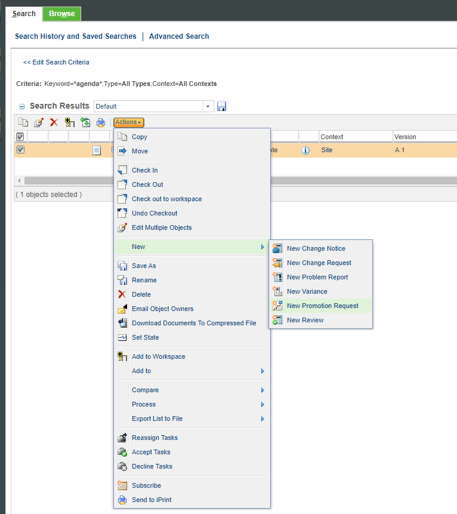Toggle the select-all checkbox in the table header

click(x=20, y=137)
